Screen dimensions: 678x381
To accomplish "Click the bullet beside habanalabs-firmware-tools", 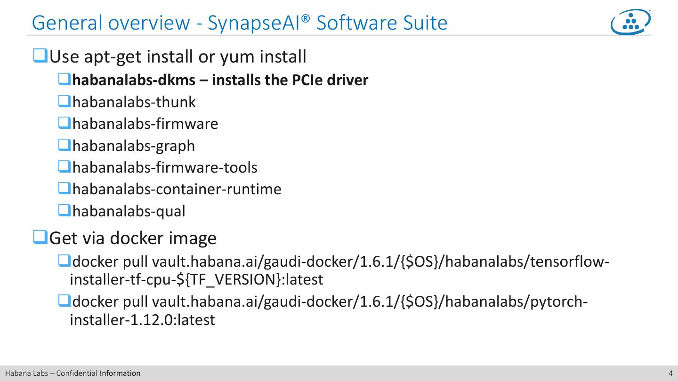I will point(65,167).
